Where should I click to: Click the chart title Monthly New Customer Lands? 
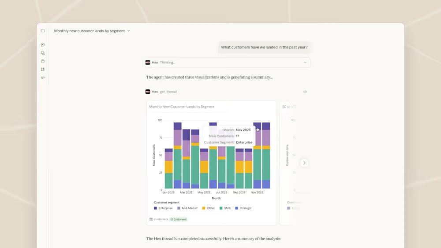click(182, 107)
